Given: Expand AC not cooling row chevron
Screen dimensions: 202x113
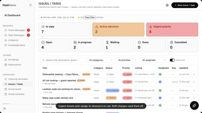Looking at the screenshot, I should 194,82.
